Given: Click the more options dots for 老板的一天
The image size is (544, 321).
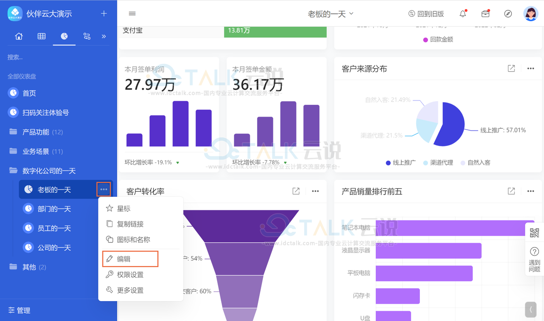Looking at the screenshot, I should [x=104, y=189].
